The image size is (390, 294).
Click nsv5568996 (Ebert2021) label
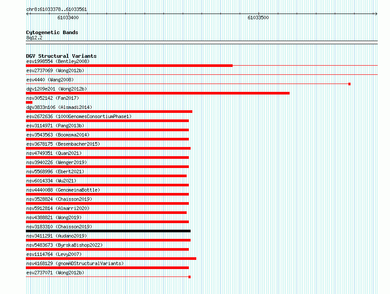point(55,171)
